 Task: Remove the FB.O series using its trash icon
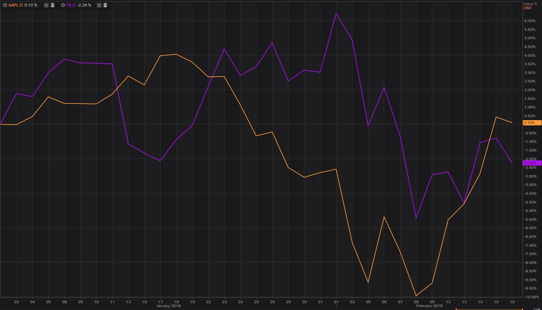[x=105, y=5]
